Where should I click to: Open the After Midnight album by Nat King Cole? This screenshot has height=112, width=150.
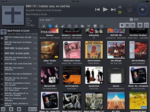pyautogui.click(x=116, y=50)
